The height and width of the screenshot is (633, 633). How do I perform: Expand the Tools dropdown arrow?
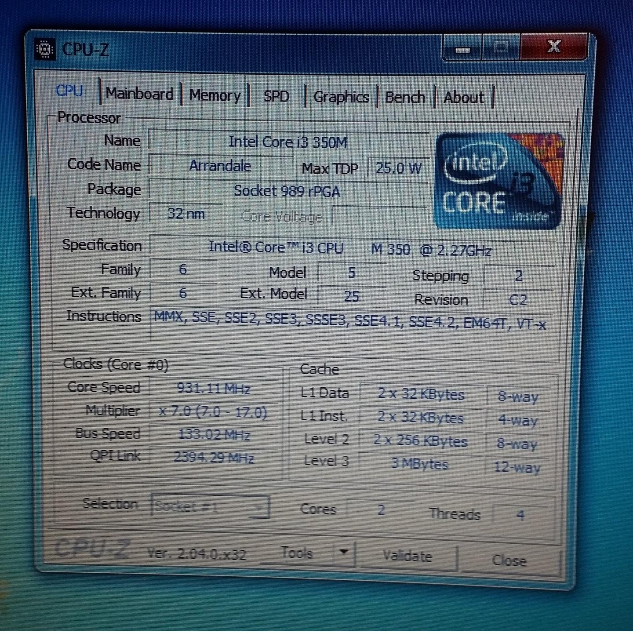tap(344, 552)
